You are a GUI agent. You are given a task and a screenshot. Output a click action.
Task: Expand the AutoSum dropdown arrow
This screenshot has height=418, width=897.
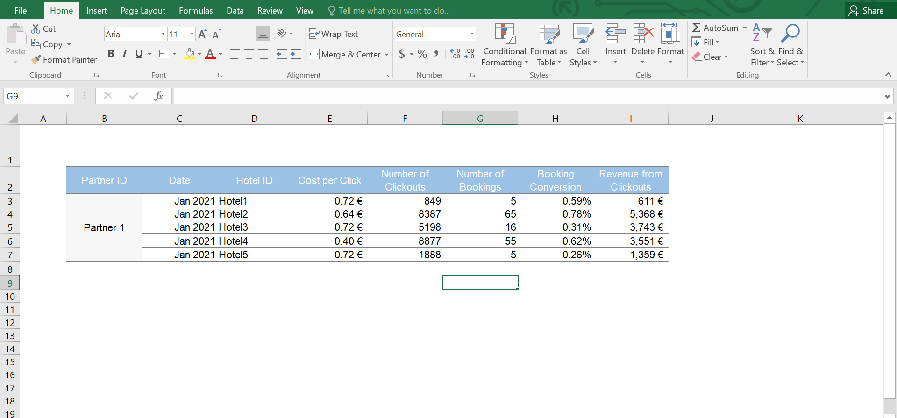(x=745, y=28)
